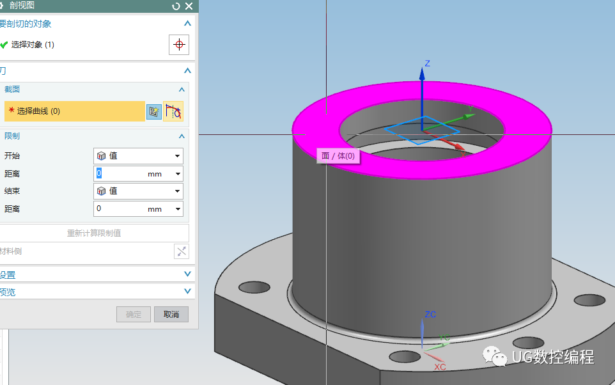Click the 取消 button
Viewport: 615px width, 385px height.
(x=171, y=315)
